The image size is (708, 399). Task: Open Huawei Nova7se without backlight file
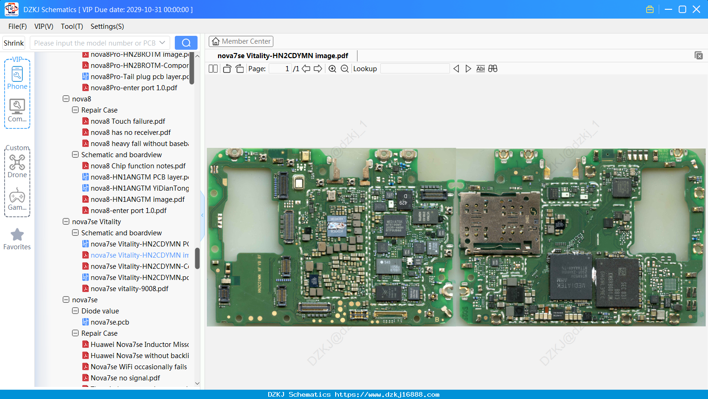click(x=140, y=355)
